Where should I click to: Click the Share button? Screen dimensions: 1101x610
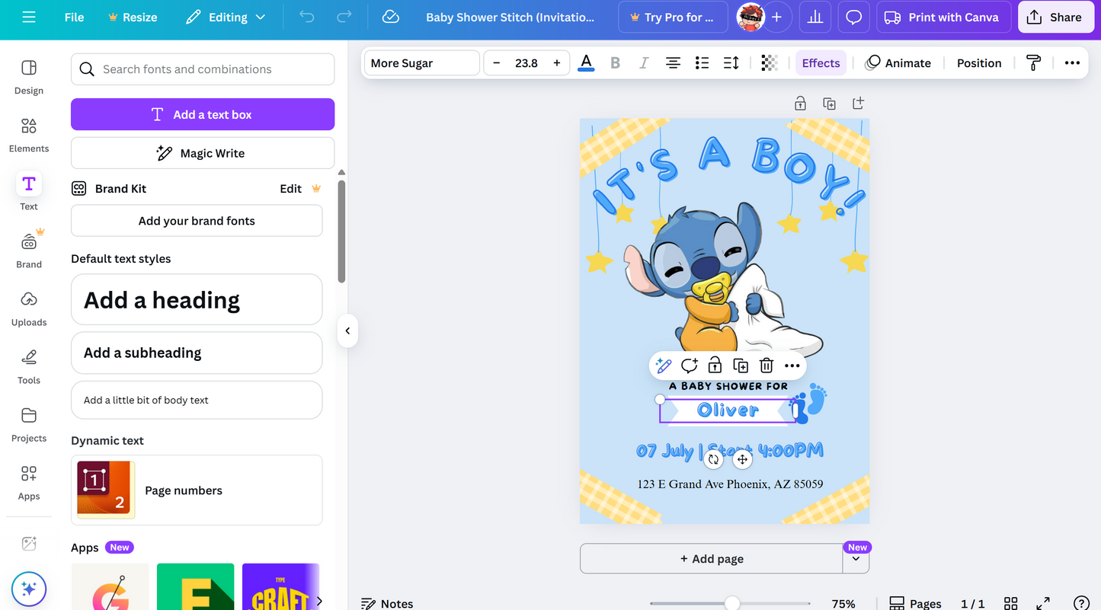(1056, 17)
